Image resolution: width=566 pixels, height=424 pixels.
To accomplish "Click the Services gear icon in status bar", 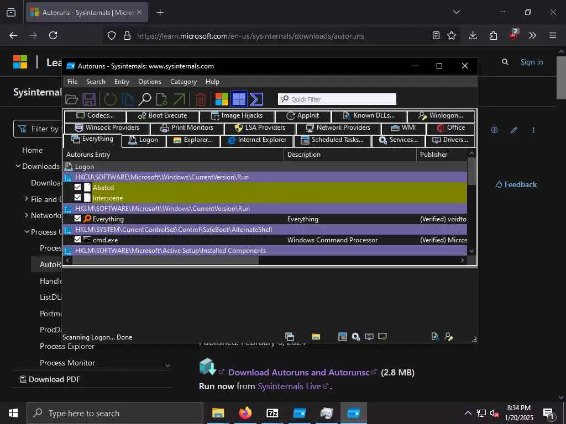I will [x=355, y=337].
